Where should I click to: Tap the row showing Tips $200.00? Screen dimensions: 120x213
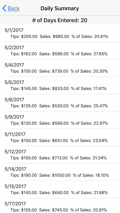(x=60, y=33)
